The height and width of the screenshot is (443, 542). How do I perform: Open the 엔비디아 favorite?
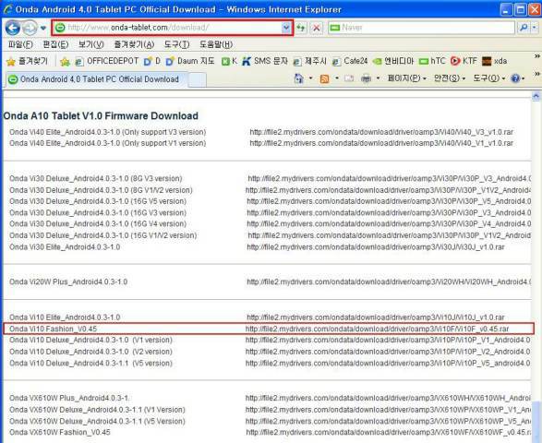tap(393, 61)
